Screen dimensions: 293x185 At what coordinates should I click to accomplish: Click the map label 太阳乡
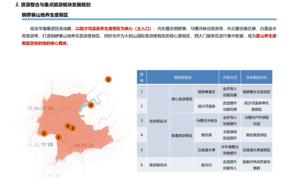click(x=84, y=145)
